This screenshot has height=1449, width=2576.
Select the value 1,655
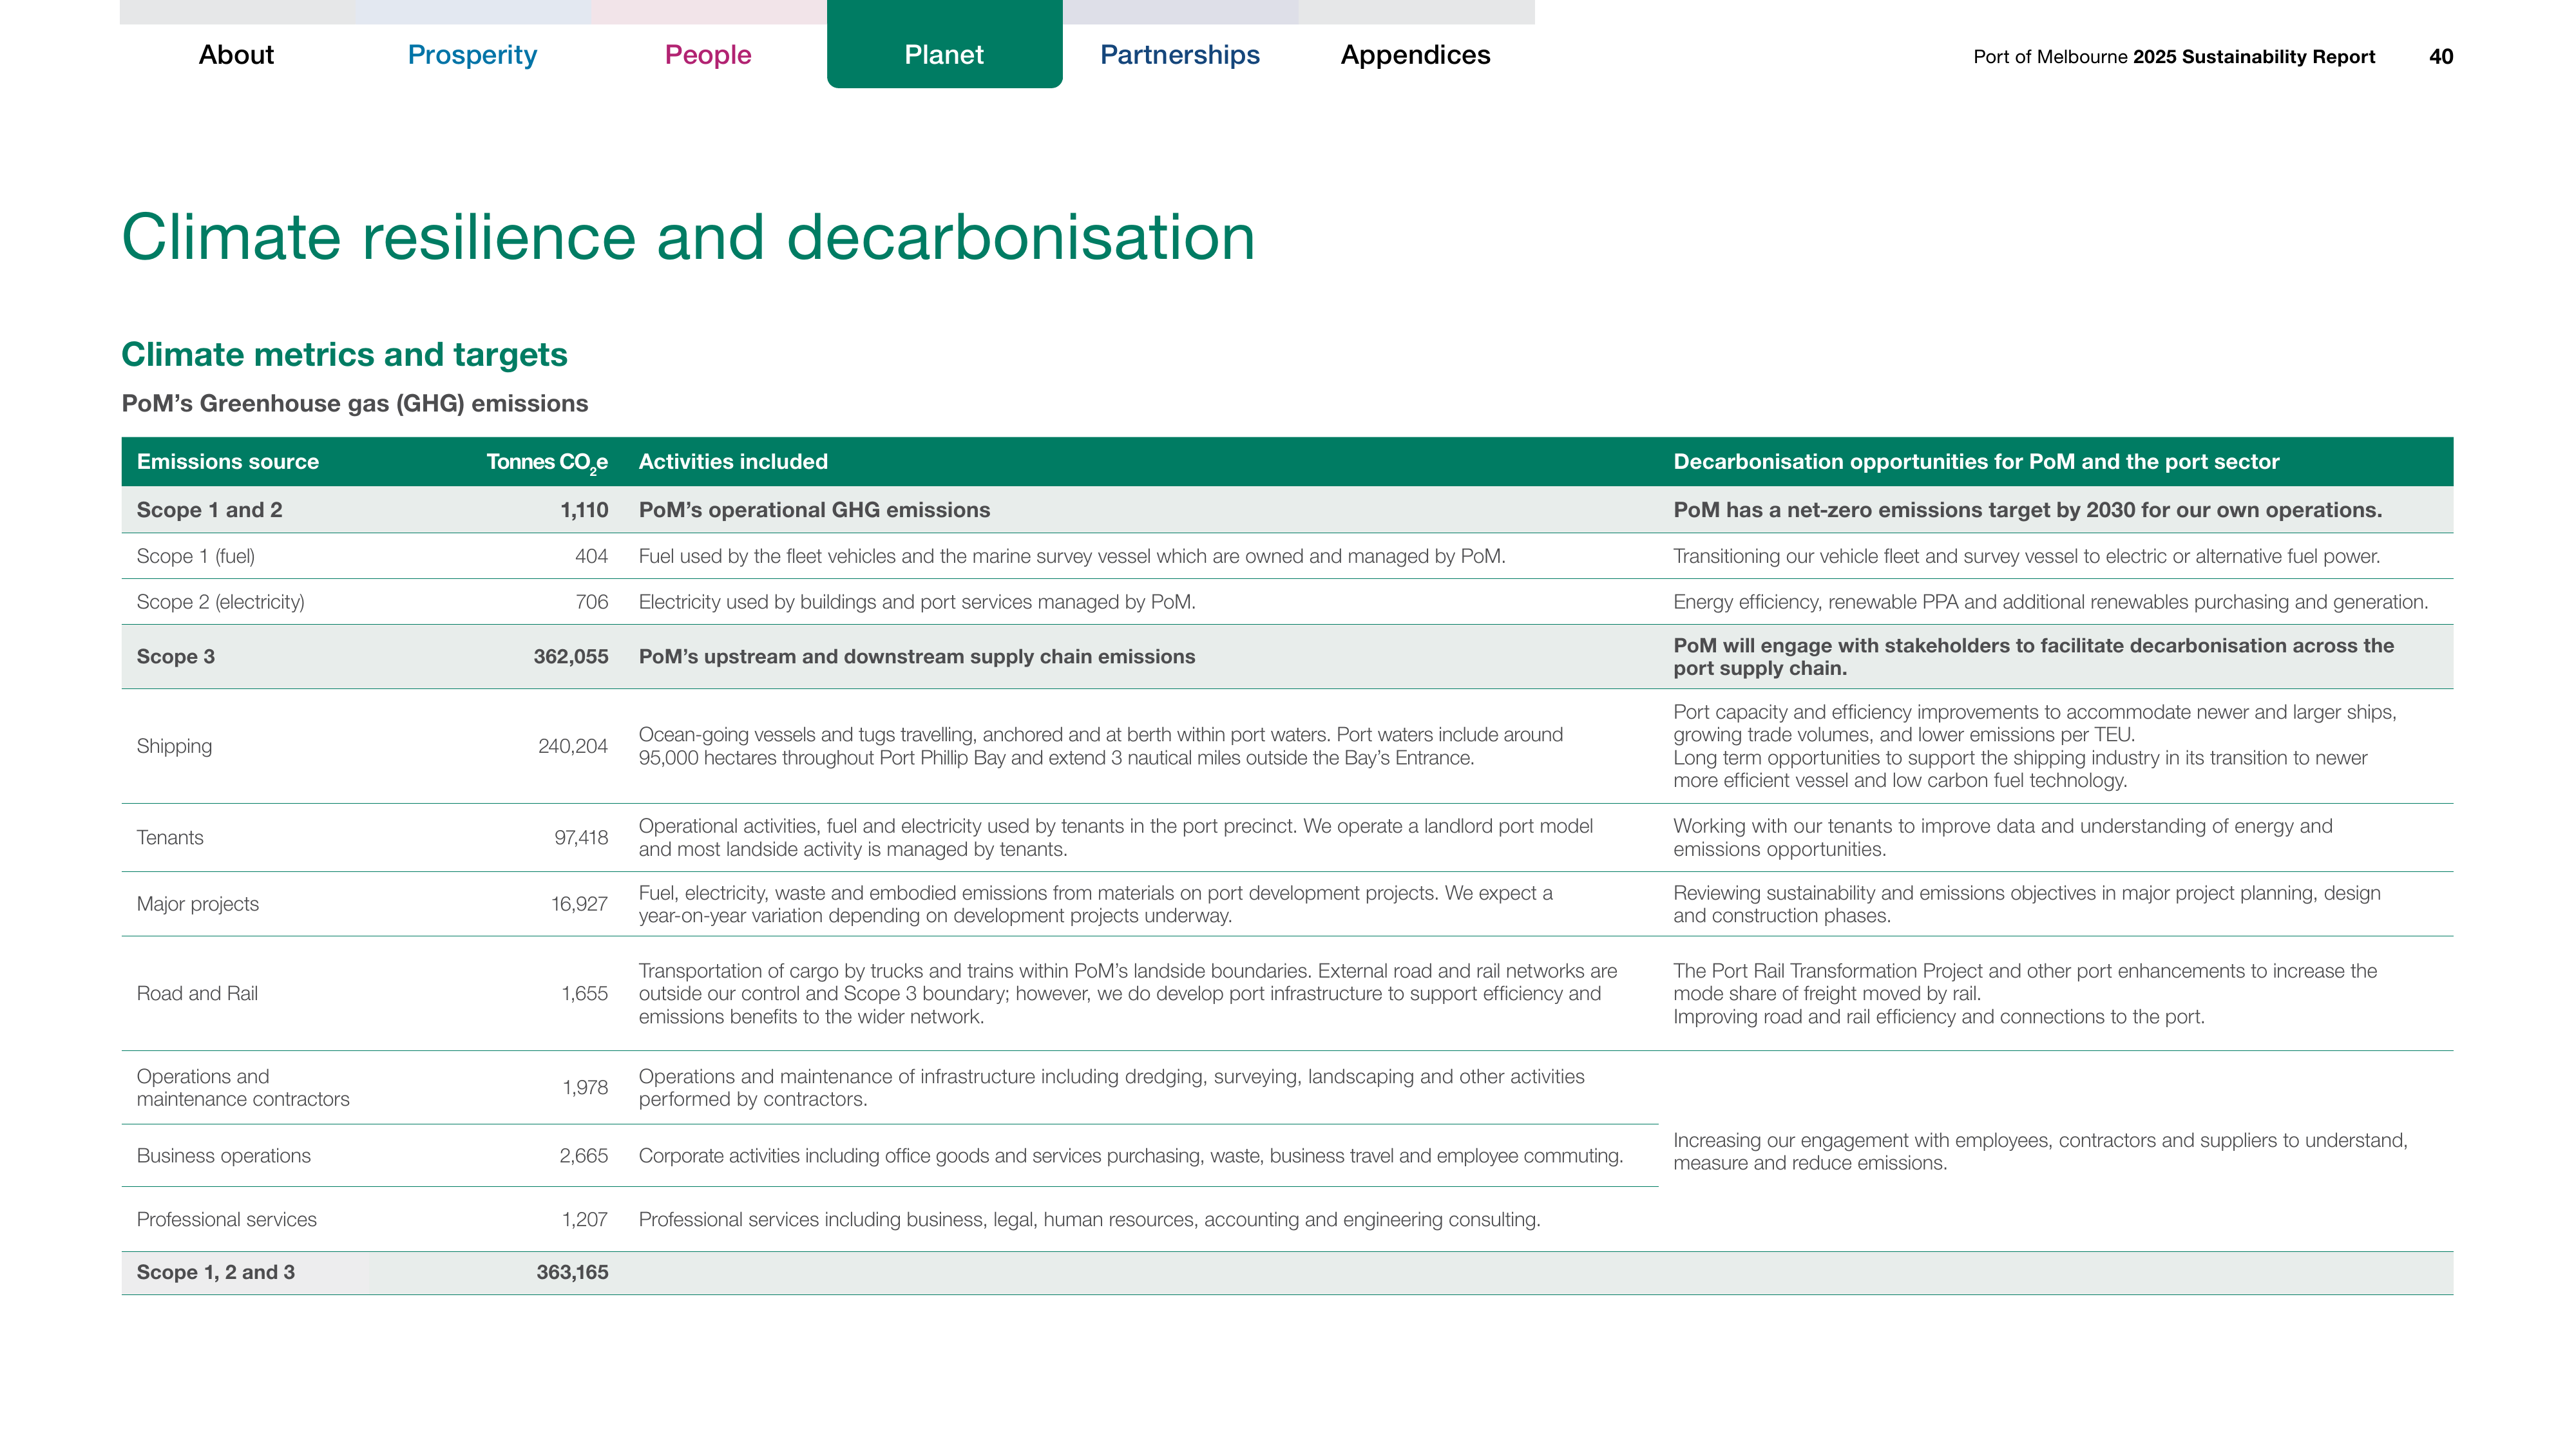pos(584,994)
